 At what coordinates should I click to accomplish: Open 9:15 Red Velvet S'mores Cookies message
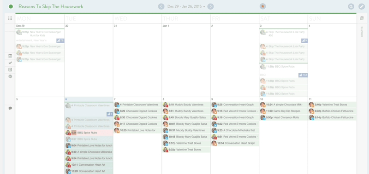[235, 111]
